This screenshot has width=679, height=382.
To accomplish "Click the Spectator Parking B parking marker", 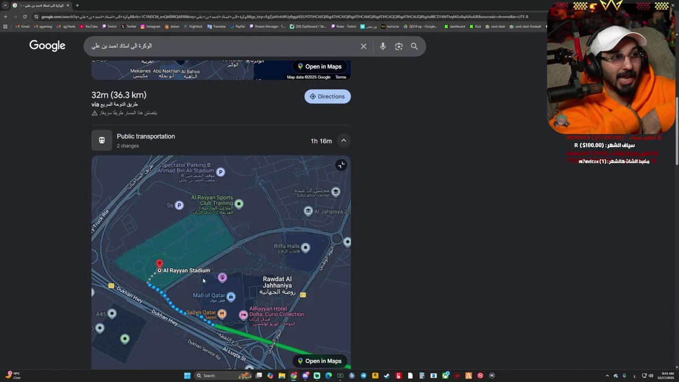I will point(221,172).
